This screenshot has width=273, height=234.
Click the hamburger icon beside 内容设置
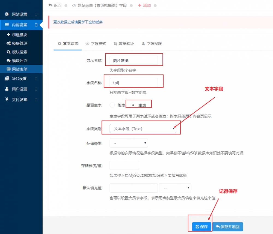point(7,25)
